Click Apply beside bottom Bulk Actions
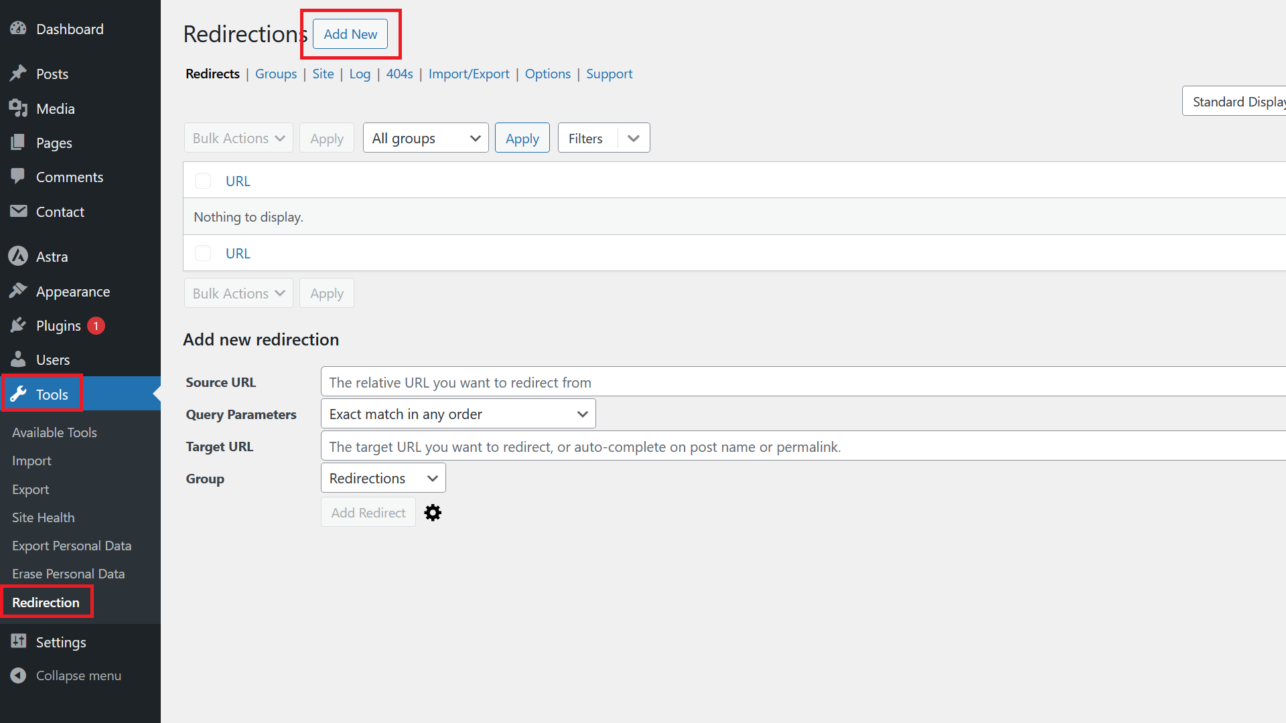Screen dimensions: 1286x723 click(327, 293)
